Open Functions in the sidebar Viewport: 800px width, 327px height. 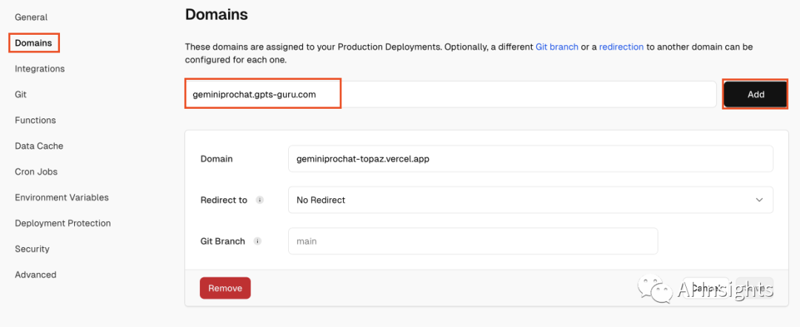click(36, 120)
